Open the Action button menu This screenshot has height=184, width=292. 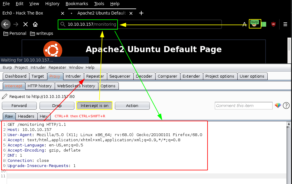coord(132,105)
